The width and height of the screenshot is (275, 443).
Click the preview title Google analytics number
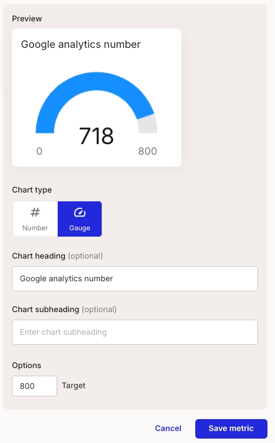(81, 44)
